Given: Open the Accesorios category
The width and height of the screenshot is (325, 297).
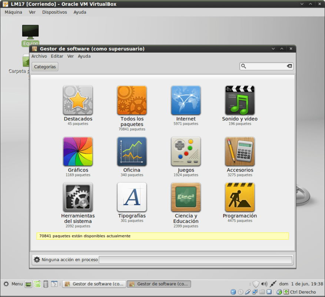Looking at the screenshot, I should (x=240, y=151).
